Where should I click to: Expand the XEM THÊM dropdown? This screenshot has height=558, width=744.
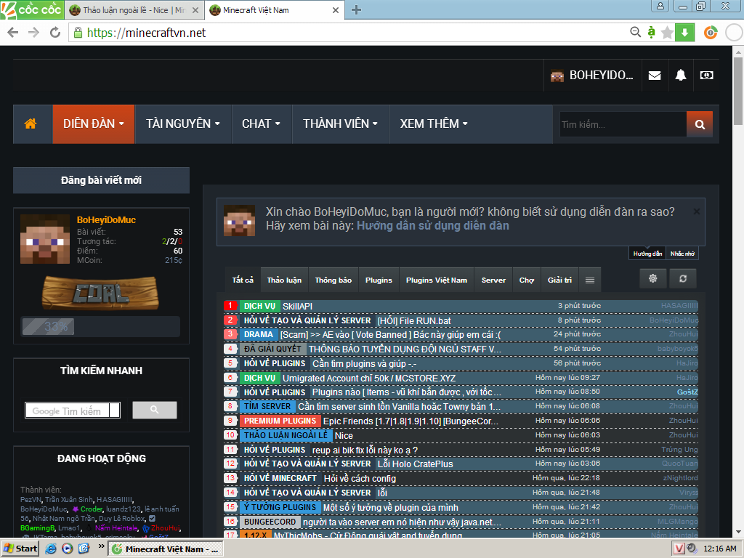click(x=434, y=124)
